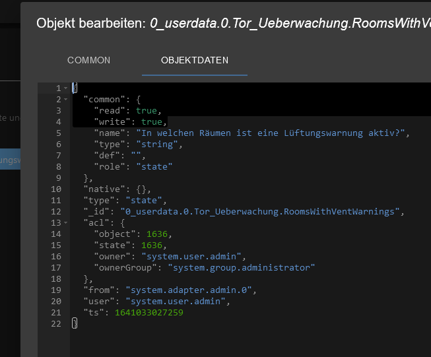Click the "object" value 1636

(157, 234)
